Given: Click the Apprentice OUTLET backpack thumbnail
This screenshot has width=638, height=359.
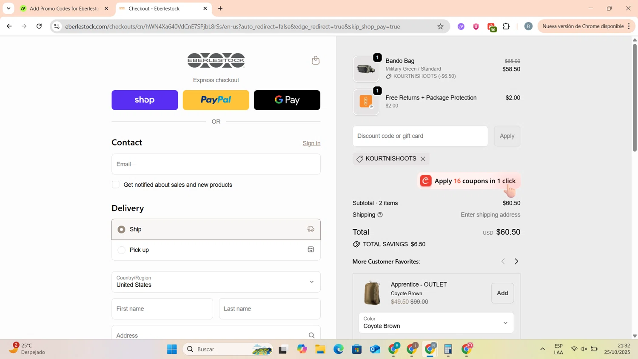Looking at the screenshot, I should [x=372, y=293].
